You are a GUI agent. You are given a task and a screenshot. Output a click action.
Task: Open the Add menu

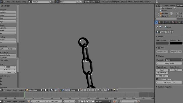pyautogui.click(x=13, y=2)
